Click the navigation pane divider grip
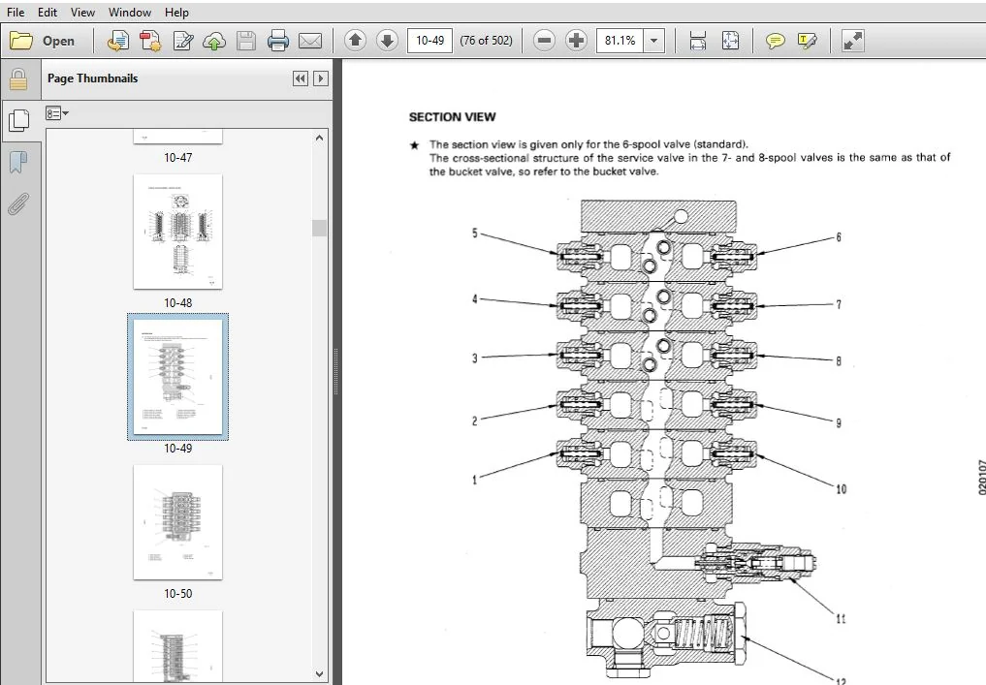986x685 pixels. 336,371
